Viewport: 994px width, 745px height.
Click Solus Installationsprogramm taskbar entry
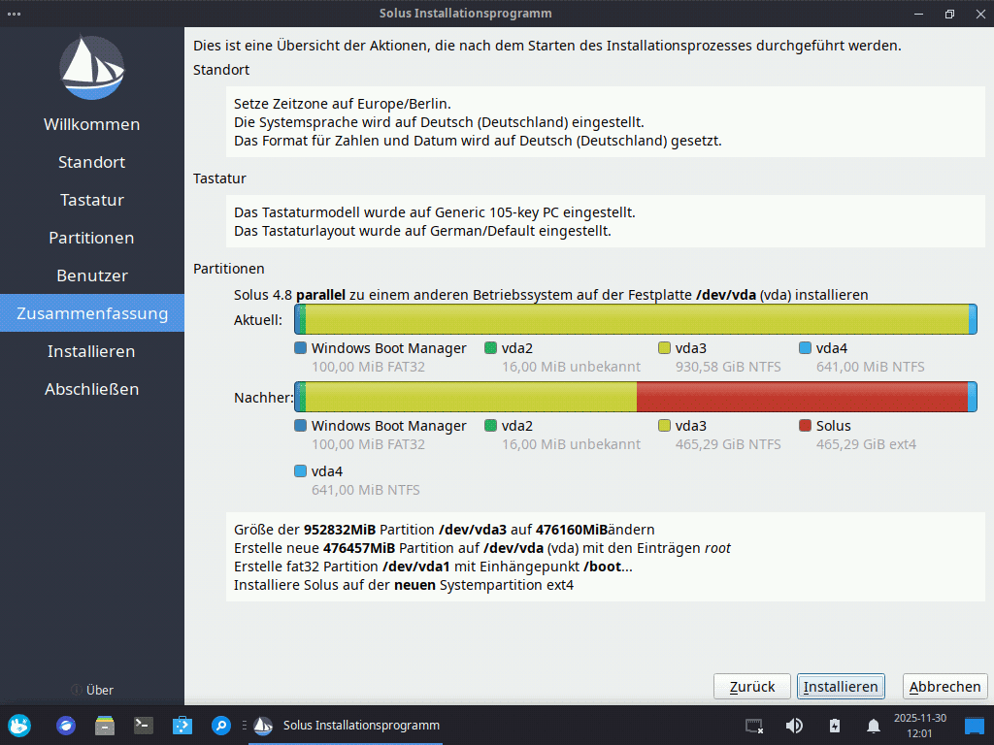pyautogui.click(x=346, y=726)
